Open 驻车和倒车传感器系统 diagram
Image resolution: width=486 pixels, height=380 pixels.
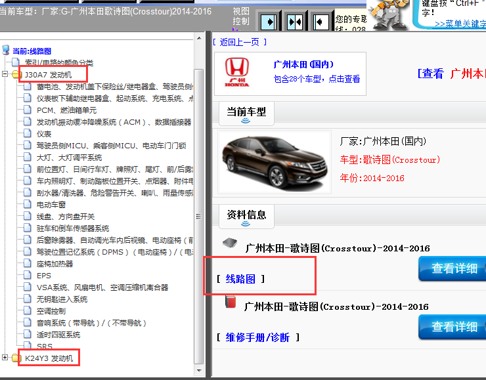[73, 228]
